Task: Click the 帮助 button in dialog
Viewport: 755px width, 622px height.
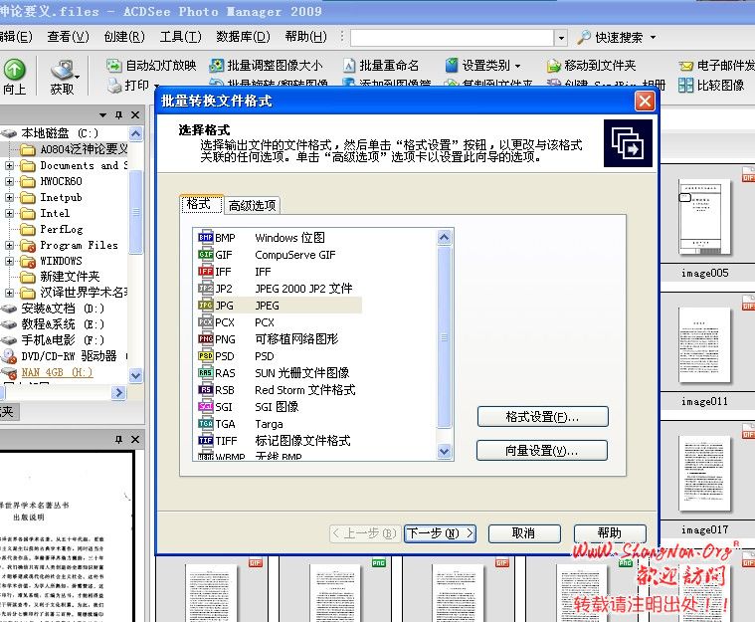Action: click(610, 533)
